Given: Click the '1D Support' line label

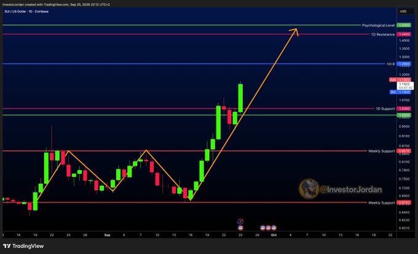Looking at the screenshot, I should pos(385,109).
